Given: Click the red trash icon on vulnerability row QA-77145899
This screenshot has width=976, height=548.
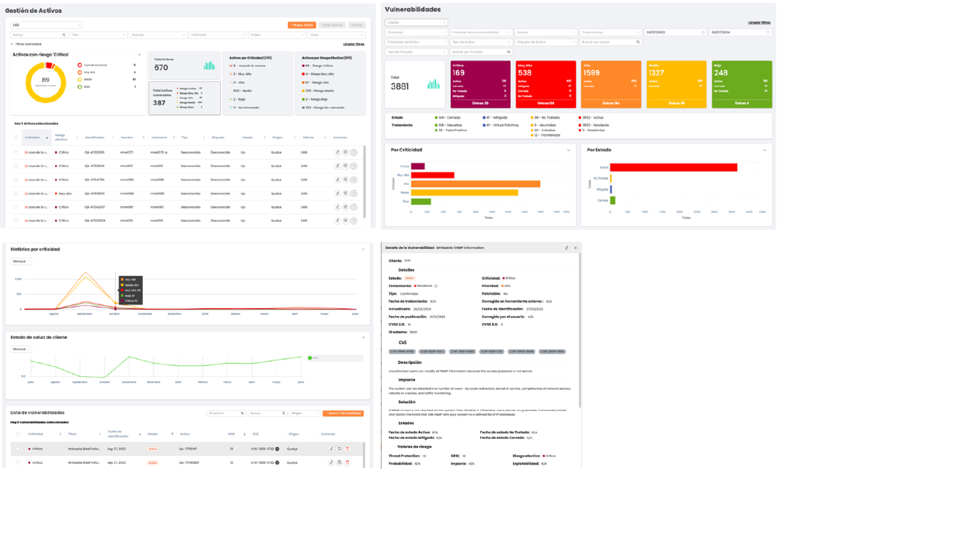Looking at the screenshot, I should pos(347,462).
